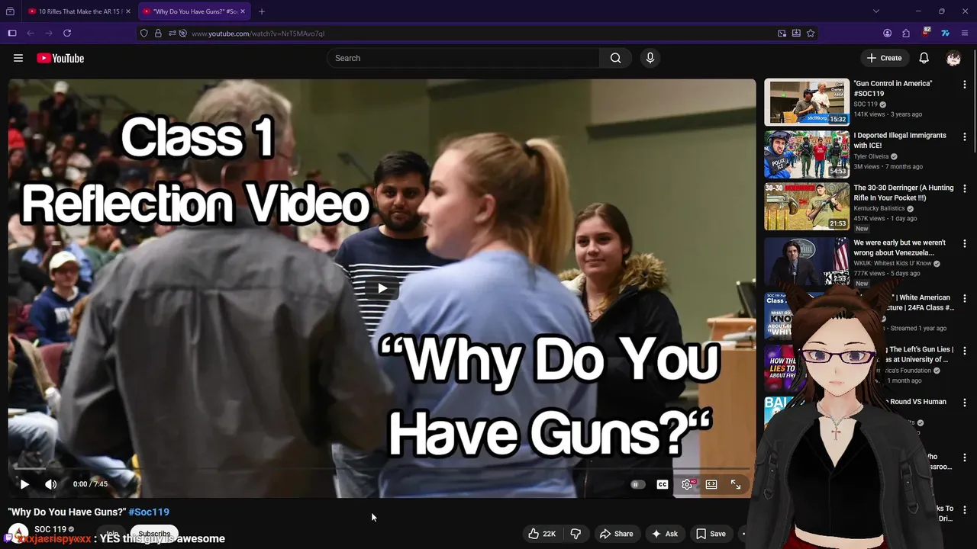Viewport: 977px width, 549px height.
Task: Close the '10 Rifles' browser tab
Action: tap(128, 11)
